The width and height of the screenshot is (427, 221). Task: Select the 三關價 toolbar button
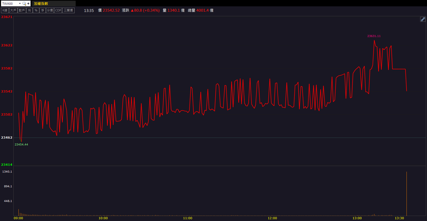[68, 10]
